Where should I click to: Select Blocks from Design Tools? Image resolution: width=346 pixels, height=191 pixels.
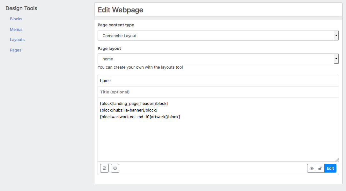click(x=16, y=19)
